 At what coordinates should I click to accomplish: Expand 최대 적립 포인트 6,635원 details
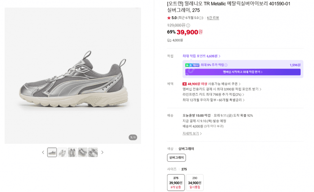pyautogui.click(x=201, y=56)
